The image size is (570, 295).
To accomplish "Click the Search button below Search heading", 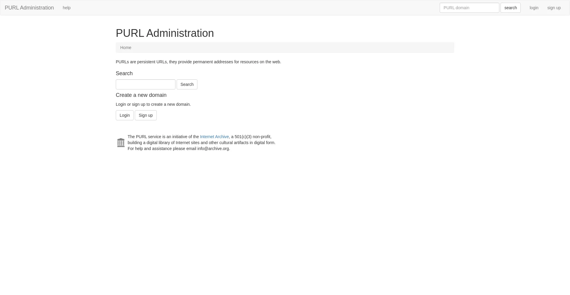I will 187,84.
